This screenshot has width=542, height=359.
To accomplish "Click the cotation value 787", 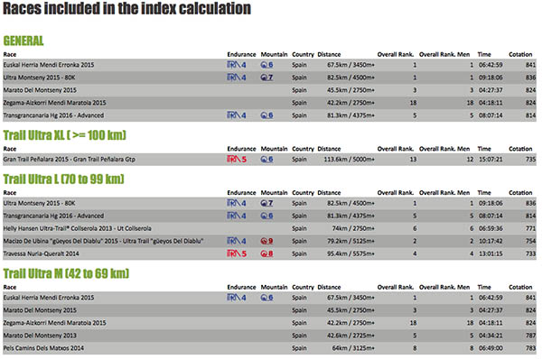I will 530,336.
